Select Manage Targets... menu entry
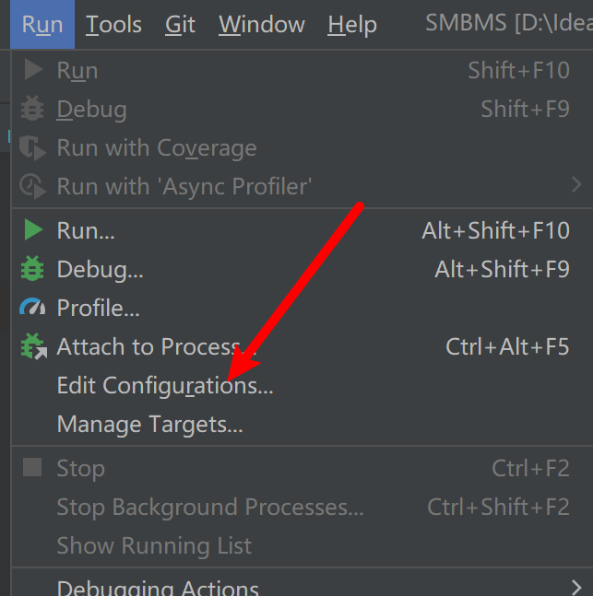 pos(149,425)
